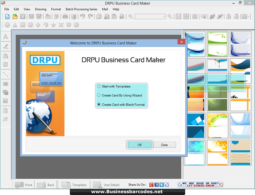
Task: Click the OK button in welcome dialog
Action: tap(140, 145)
